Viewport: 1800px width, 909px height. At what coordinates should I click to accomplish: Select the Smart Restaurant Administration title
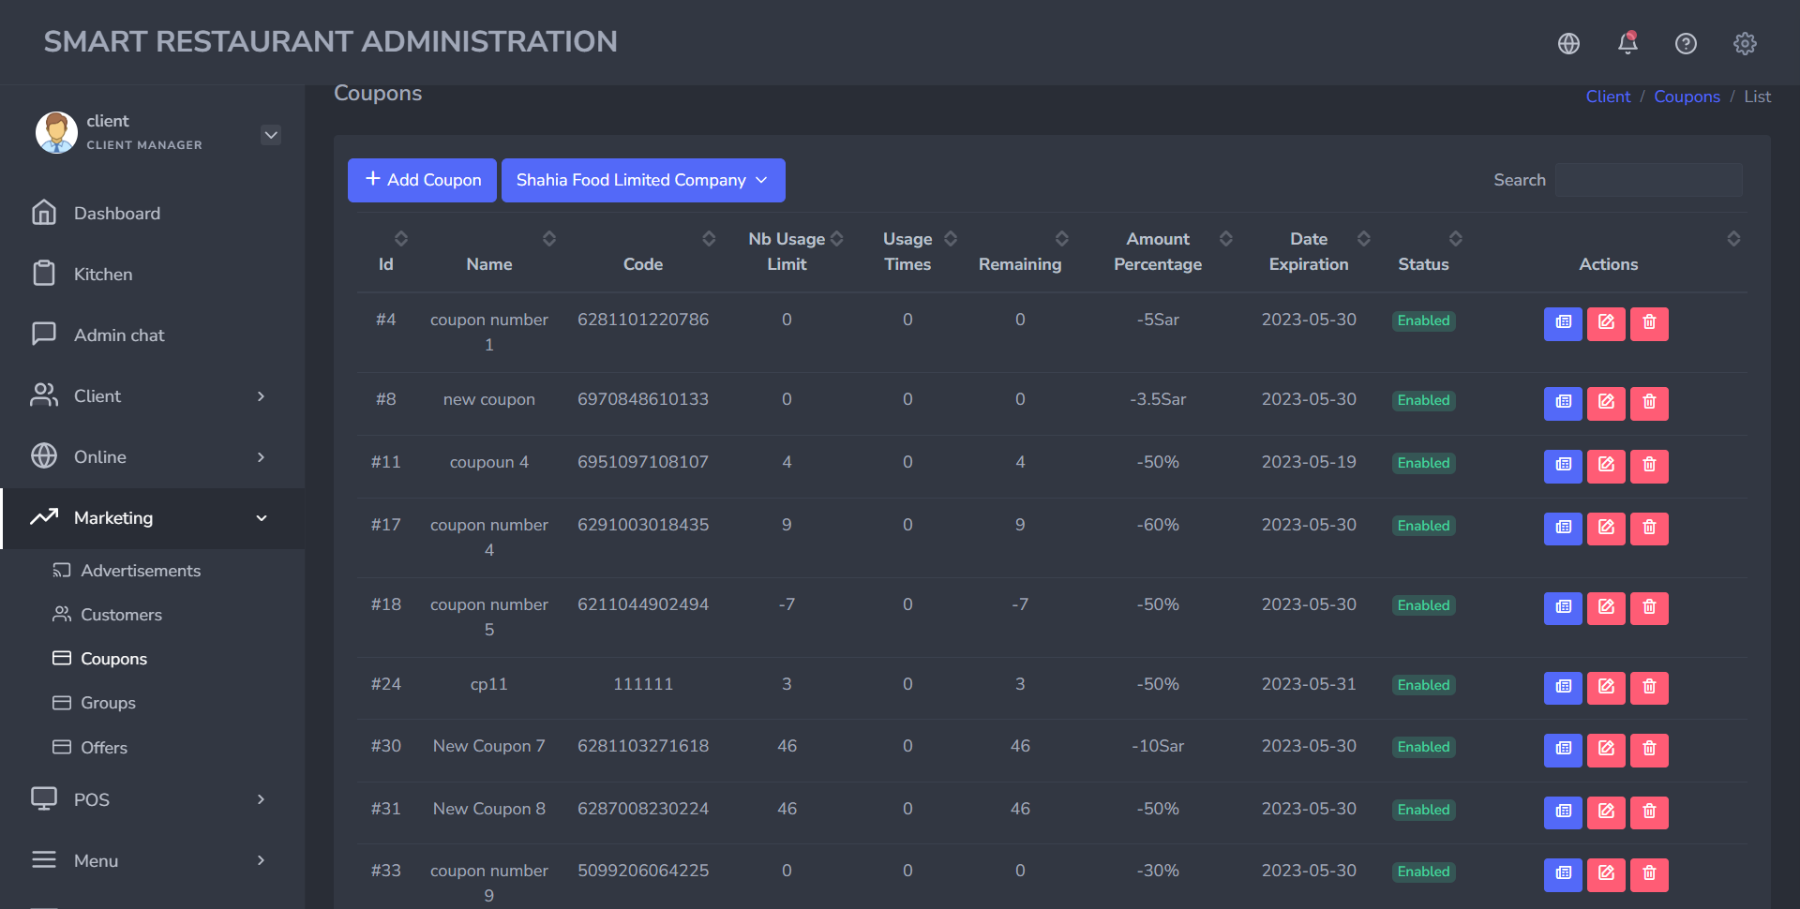click(x=330, y=42)
